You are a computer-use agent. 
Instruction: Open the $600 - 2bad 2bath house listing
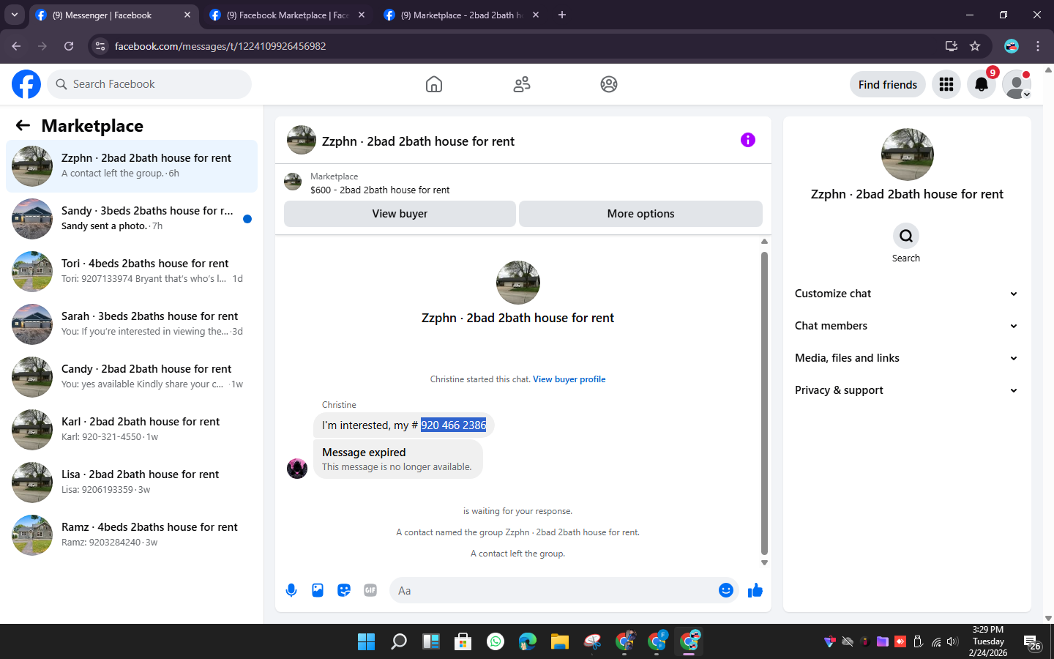[380, 190]
